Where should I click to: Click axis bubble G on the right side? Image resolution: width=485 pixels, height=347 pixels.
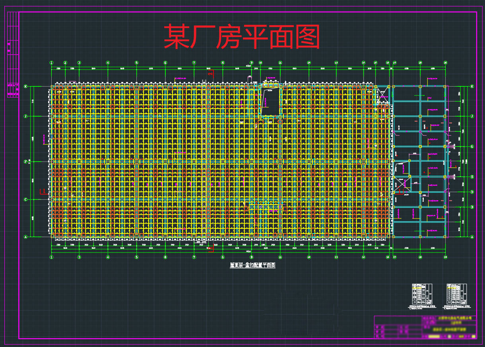click(x=472, y=146)
